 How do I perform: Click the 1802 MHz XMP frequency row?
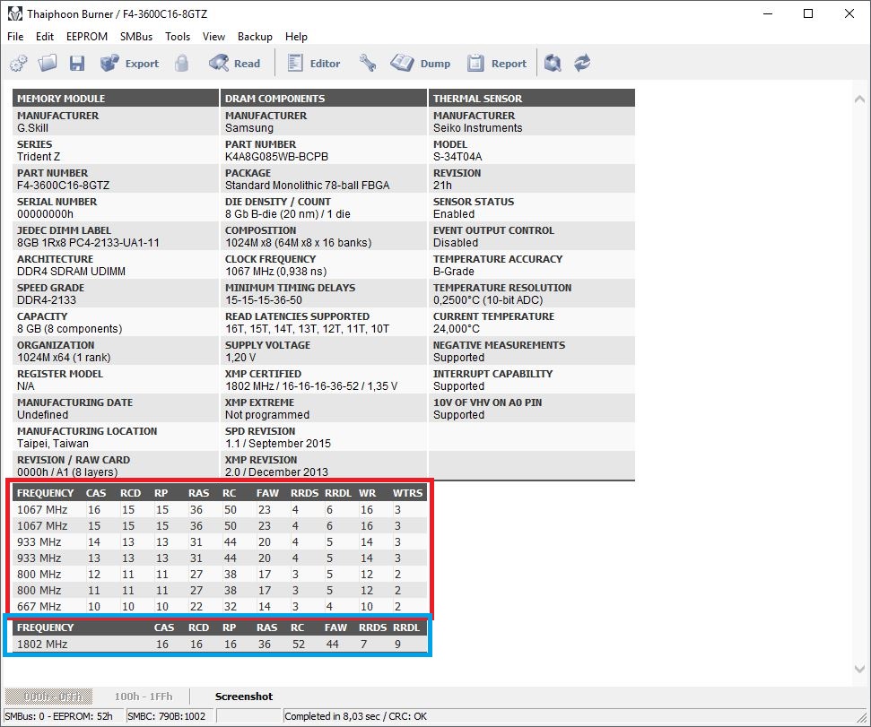click(220, 645)
